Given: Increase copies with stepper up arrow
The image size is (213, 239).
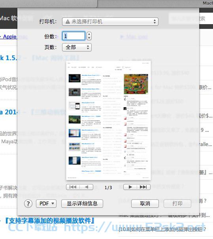Looking at the screenshot, I should tap(89, 34).
